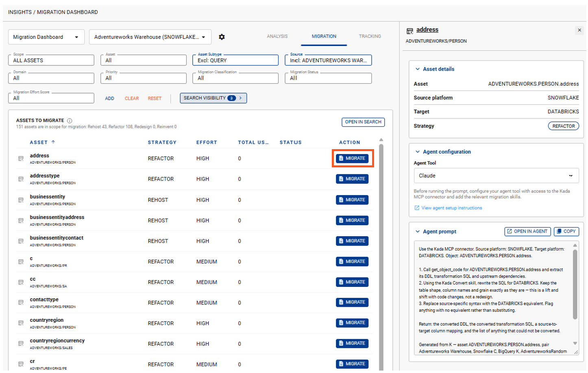
Task: Reset the filters
Action: (155, 99)
